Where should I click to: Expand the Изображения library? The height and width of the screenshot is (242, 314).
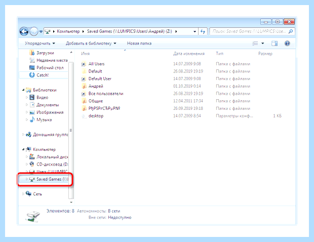click(x=27, y=112)
